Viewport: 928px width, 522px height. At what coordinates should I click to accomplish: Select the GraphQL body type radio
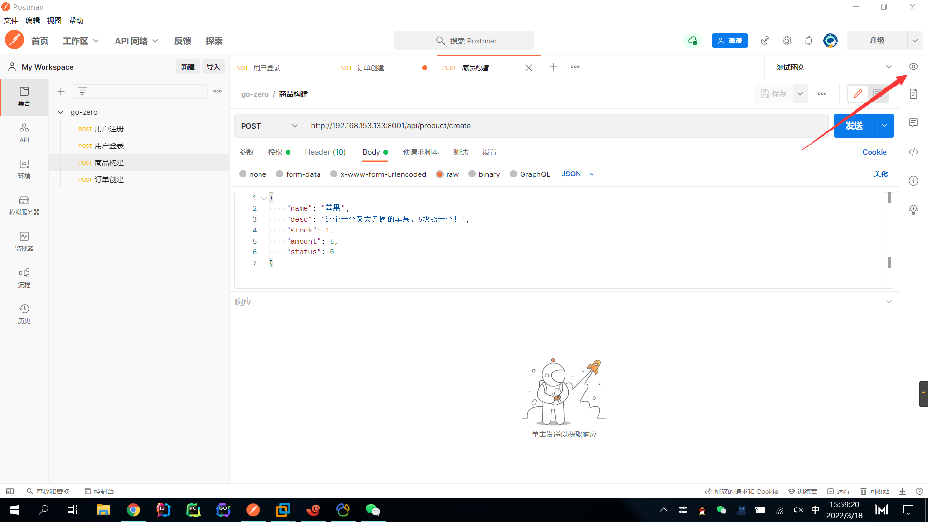[x=514, y=174]
